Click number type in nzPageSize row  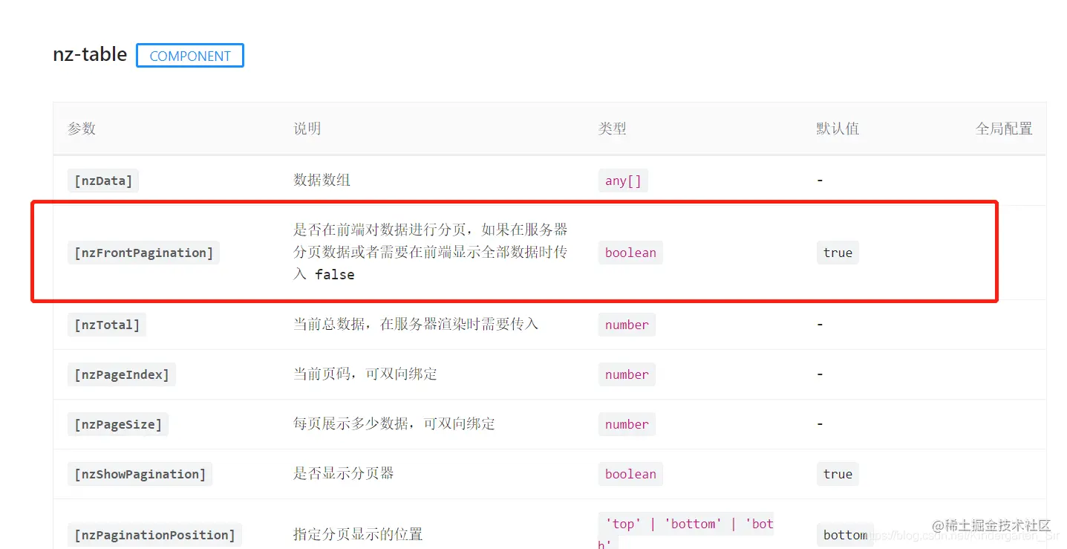coord(627,424)
